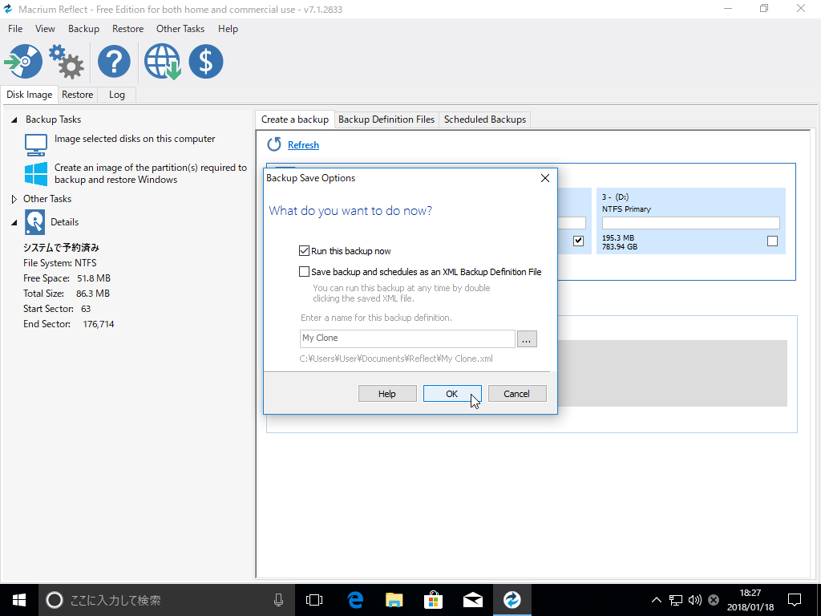
Task: Click the Macrium Reflect title bar icon
Action: 8,9
